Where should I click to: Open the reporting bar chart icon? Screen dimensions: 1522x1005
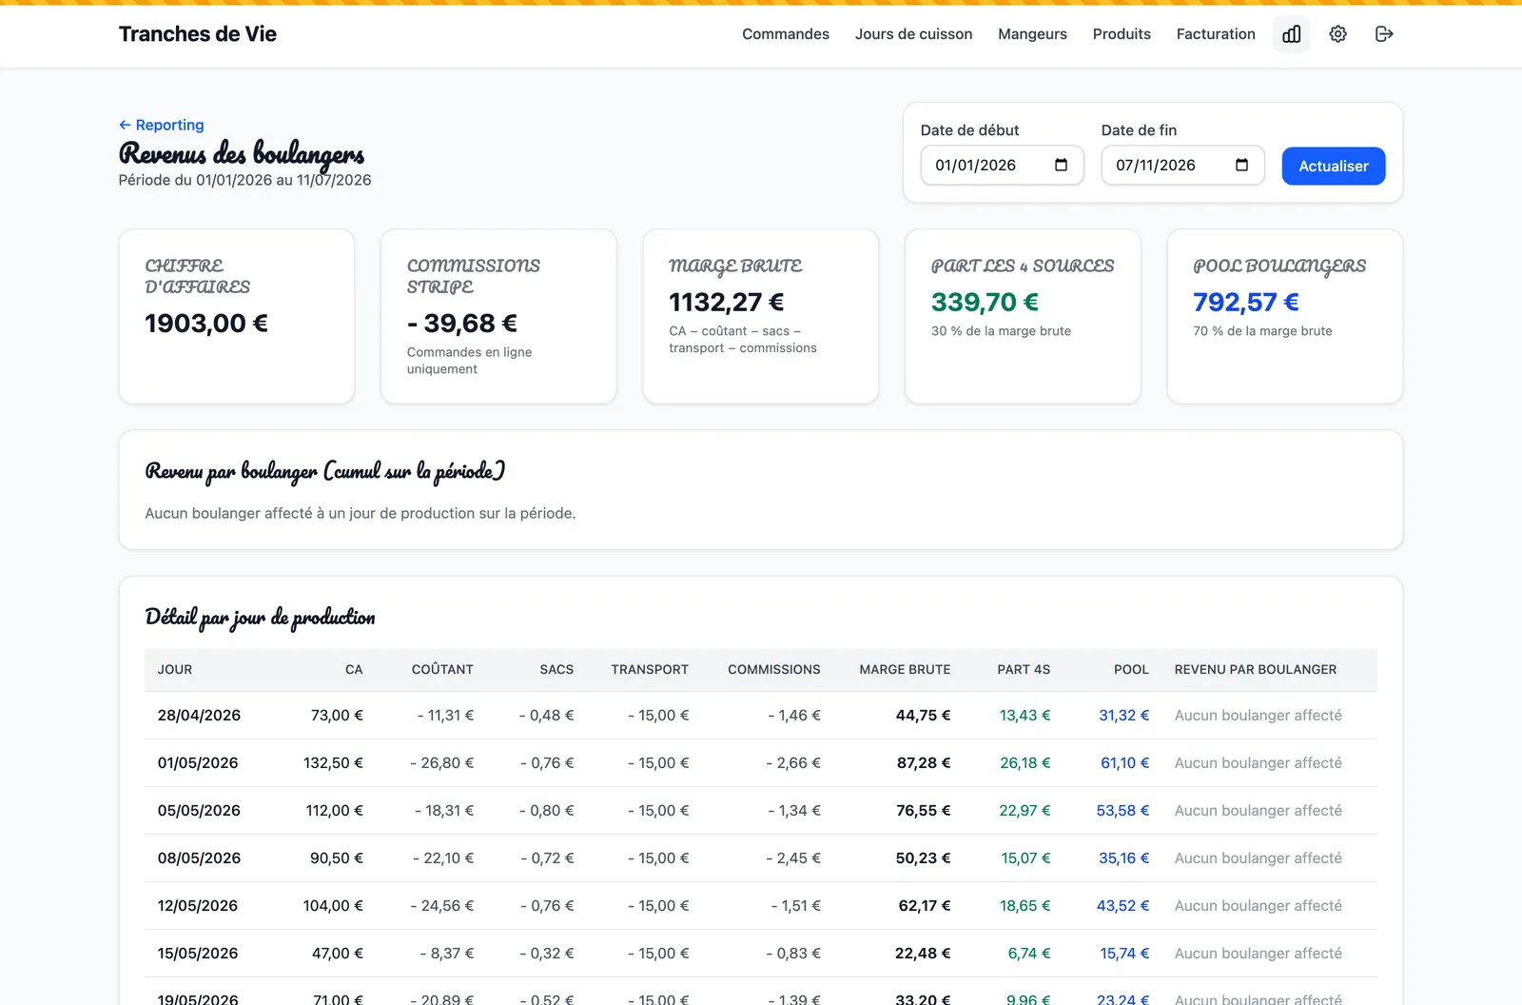[1291, 34]
